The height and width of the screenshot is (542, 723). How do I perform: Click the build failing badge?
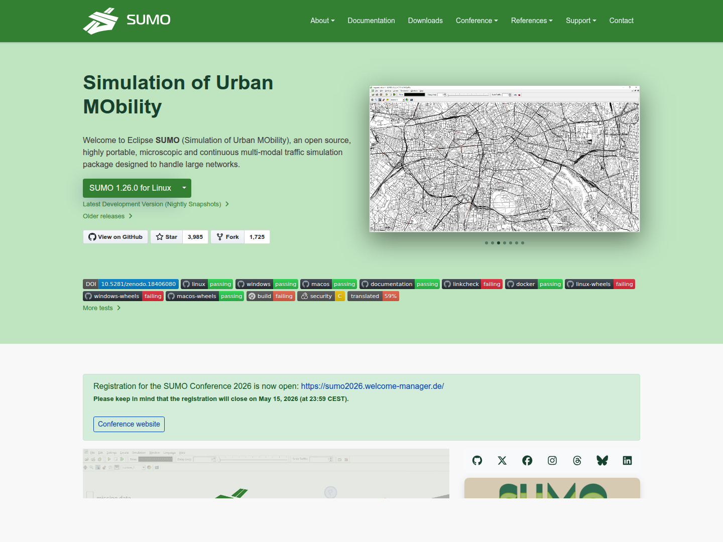[x=271, y=296]
